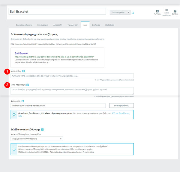The width and height of the screenshot is (180, 172).
Task: Open the Συνδυασμοί tab
Action: pos(43,25)
